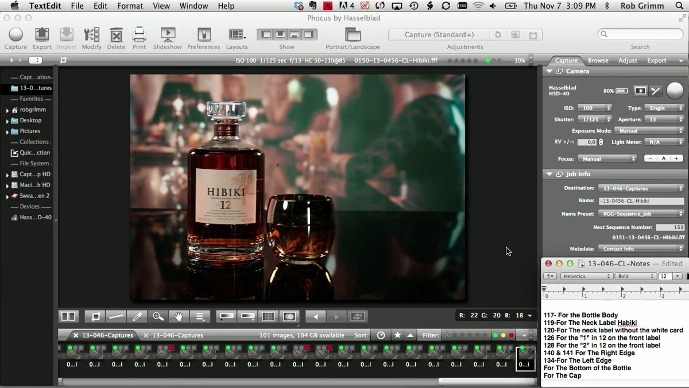Select the crop tool below viewer

[95, 316]
